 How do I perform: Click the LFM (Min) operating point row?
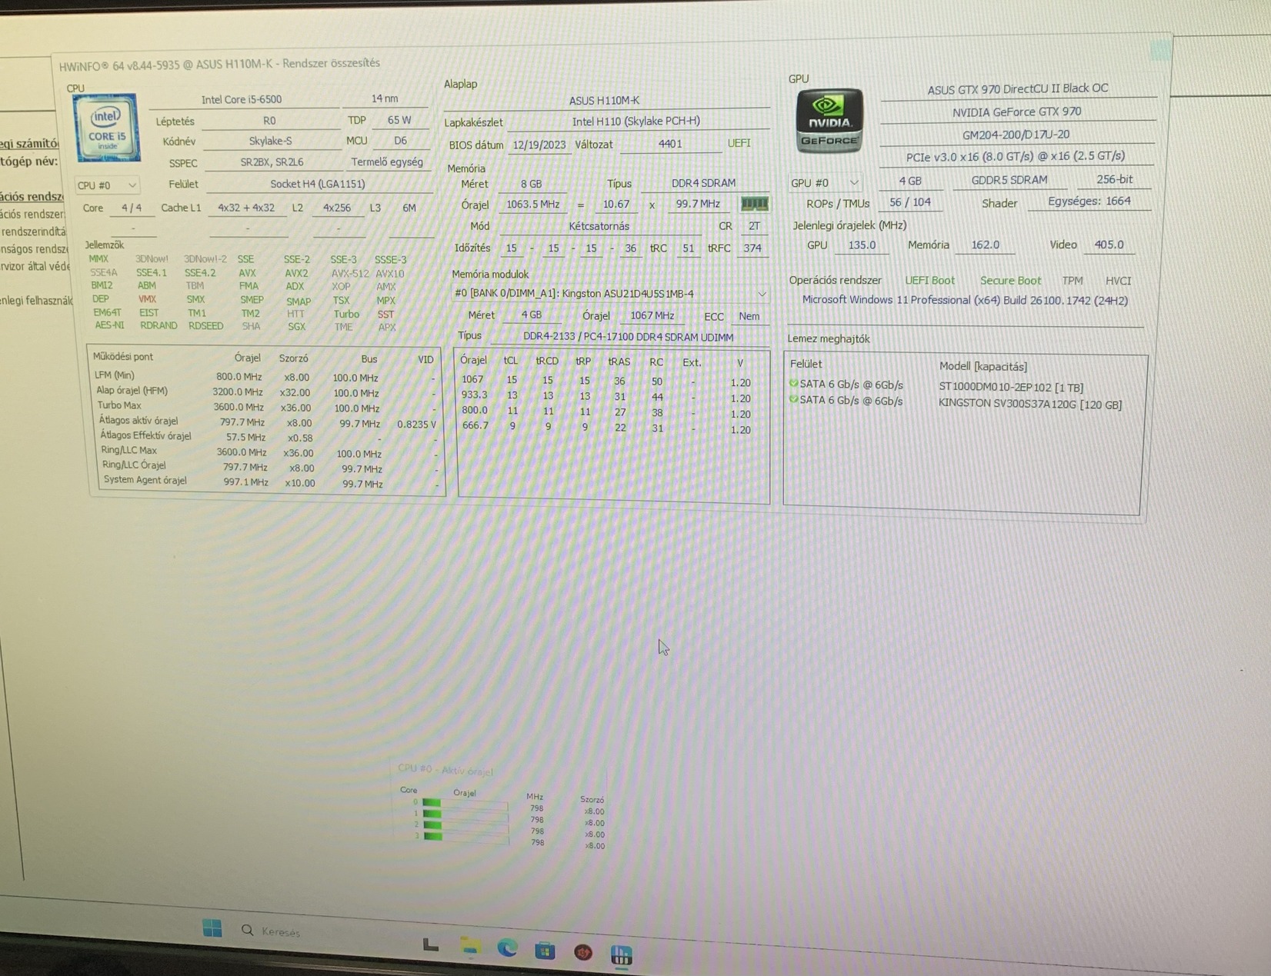(x=265, y=376)
